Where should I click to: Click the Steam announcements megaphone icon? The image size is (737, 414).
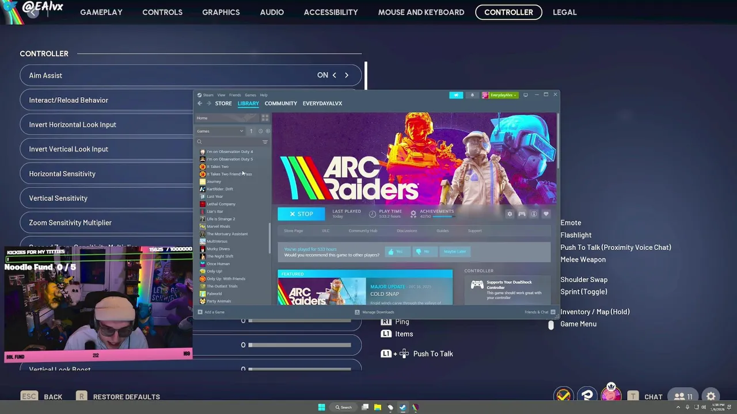[x=455, y=95]
